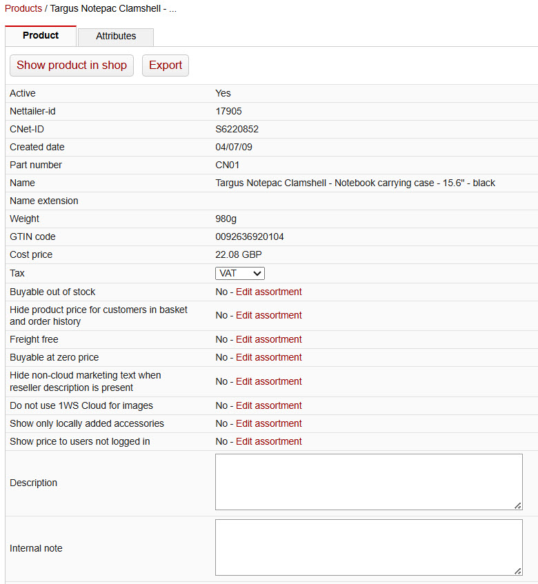
Task: Select the Weight value 980g
Action: coord(226,219)
